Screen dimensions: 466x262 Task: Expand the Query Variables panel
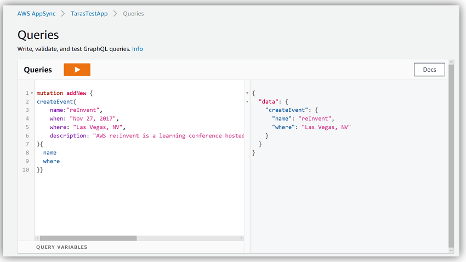[61, 247]
